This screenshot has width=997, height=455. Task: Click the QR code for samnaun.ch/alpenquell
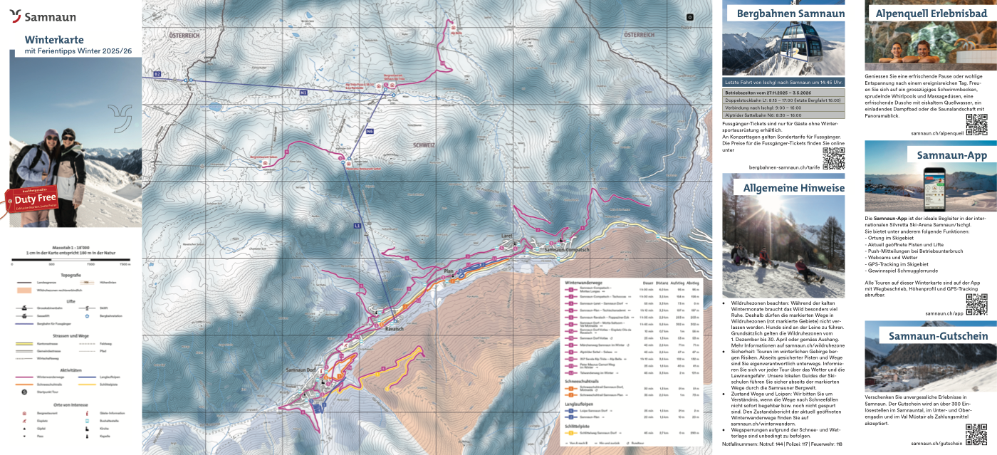[x=976, y=124]
